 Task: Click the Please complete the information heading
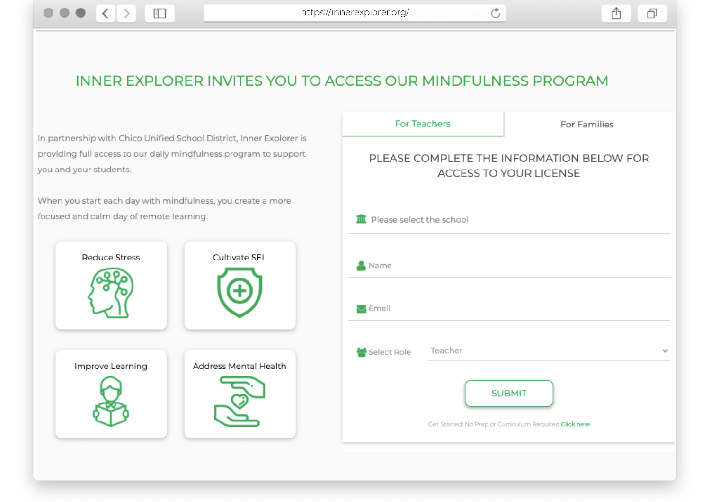[509, 166]
